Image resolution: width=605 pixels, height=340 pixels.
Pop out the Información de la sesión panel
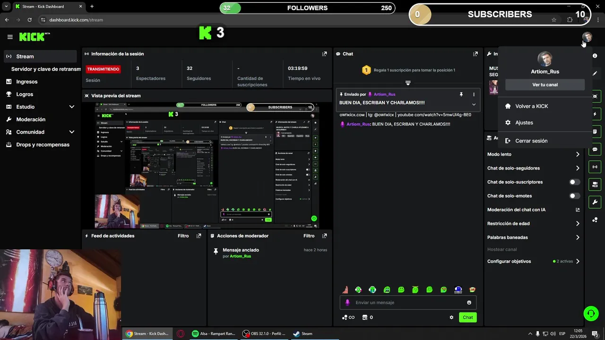(x=324, y=54)
